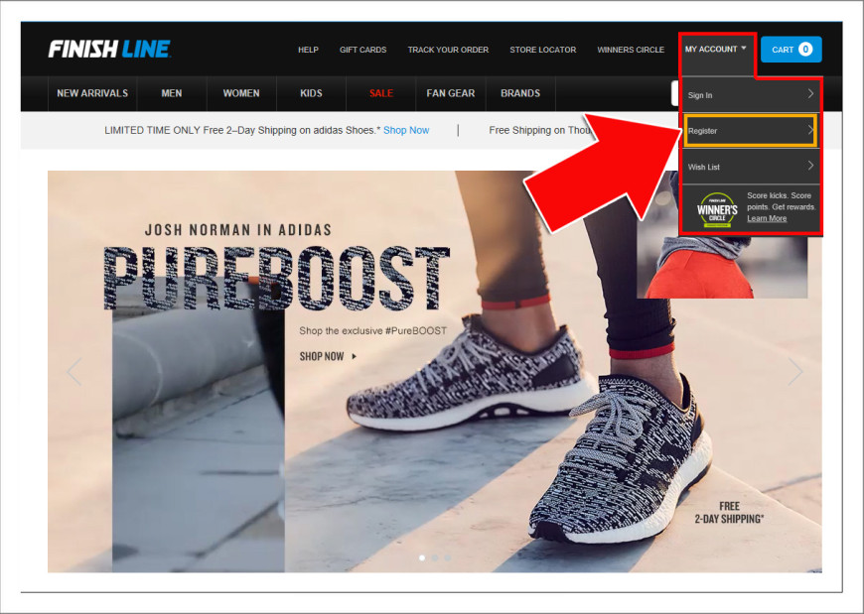Choose Wish List from account menu
This screenshot has width=864, height=614.
pyautogui.click(x=751, y=167)
